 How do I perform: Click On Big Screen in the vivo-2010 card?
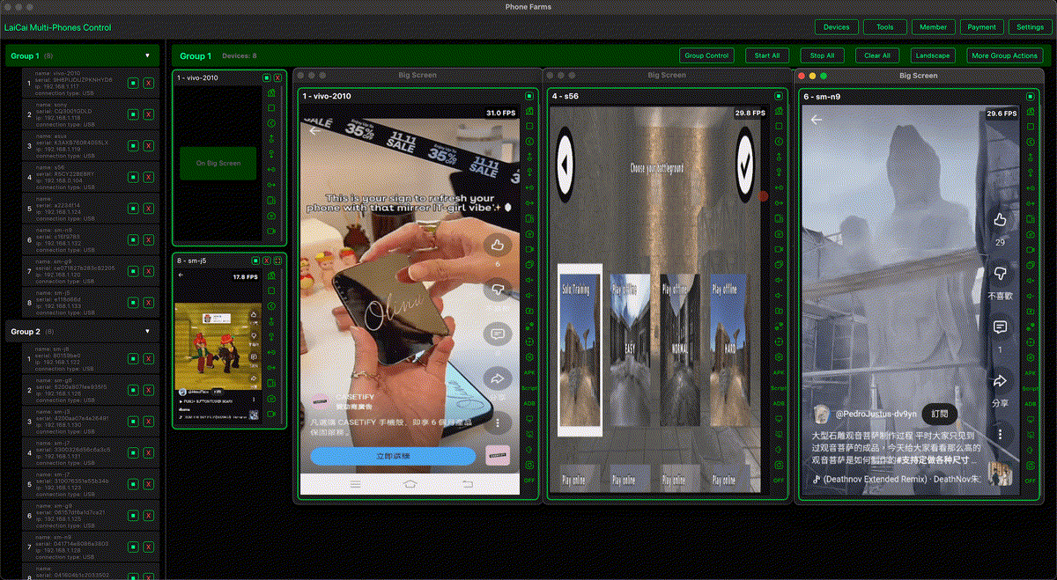(x=218, y=163)
